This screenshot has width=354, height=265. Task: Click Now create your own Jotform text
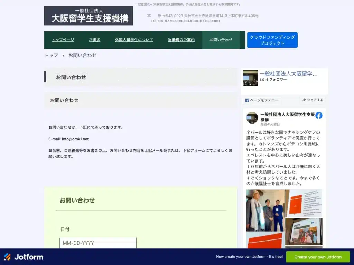(249, 257)
